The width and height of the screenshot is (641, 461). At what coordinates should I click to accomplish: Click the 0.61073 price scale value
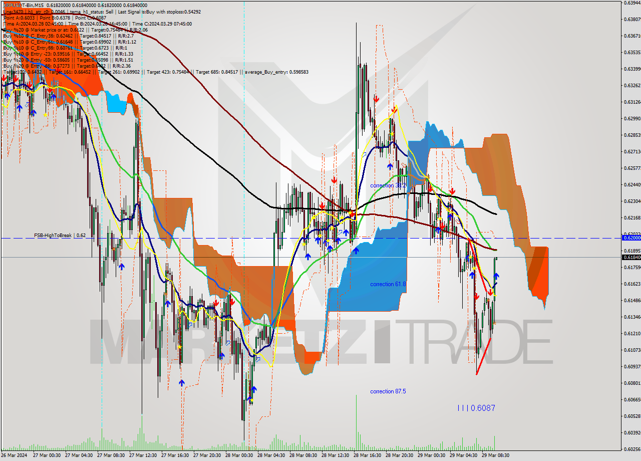tap(632, 350)
